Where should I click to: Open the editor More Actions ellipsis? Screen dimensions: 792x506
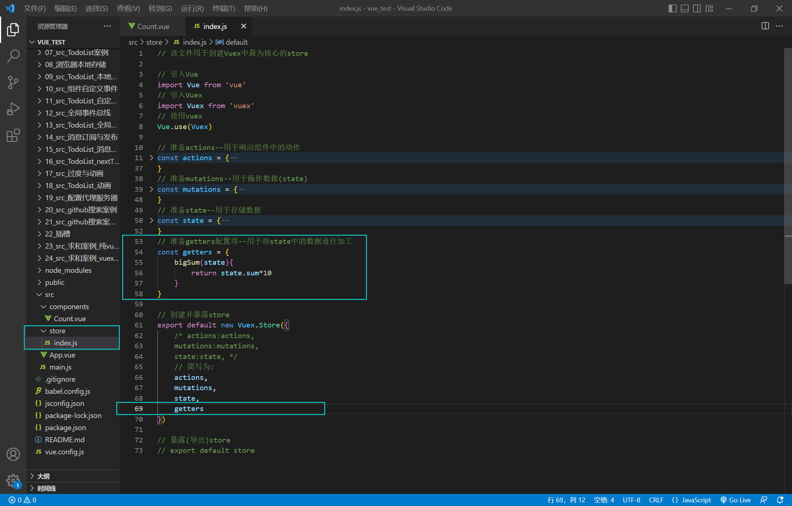[780, 26]
